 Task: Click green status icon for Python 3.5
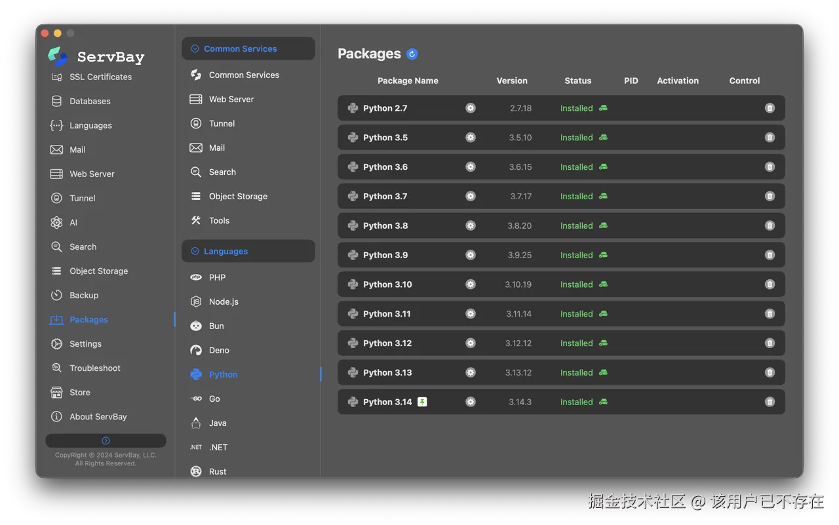(603, 138)
